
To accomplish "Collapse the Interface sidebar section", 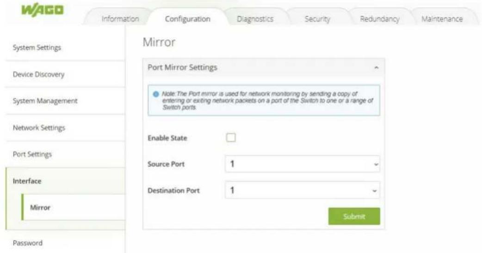I will (65, 181).
